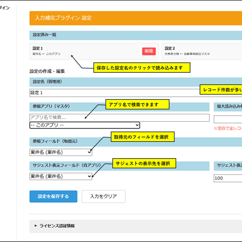Expand the ライセンス認証情報 section

(x=136, y=226)
